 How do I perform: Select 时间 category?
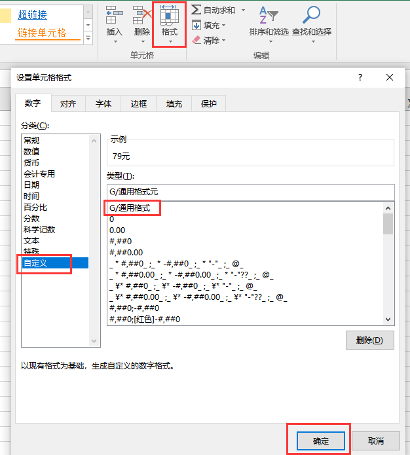coord(55,196)
